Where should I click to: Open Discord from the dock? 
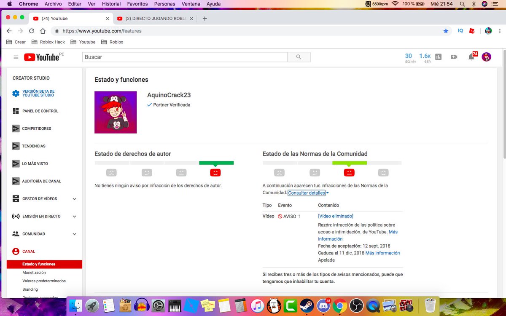(323, 305)
